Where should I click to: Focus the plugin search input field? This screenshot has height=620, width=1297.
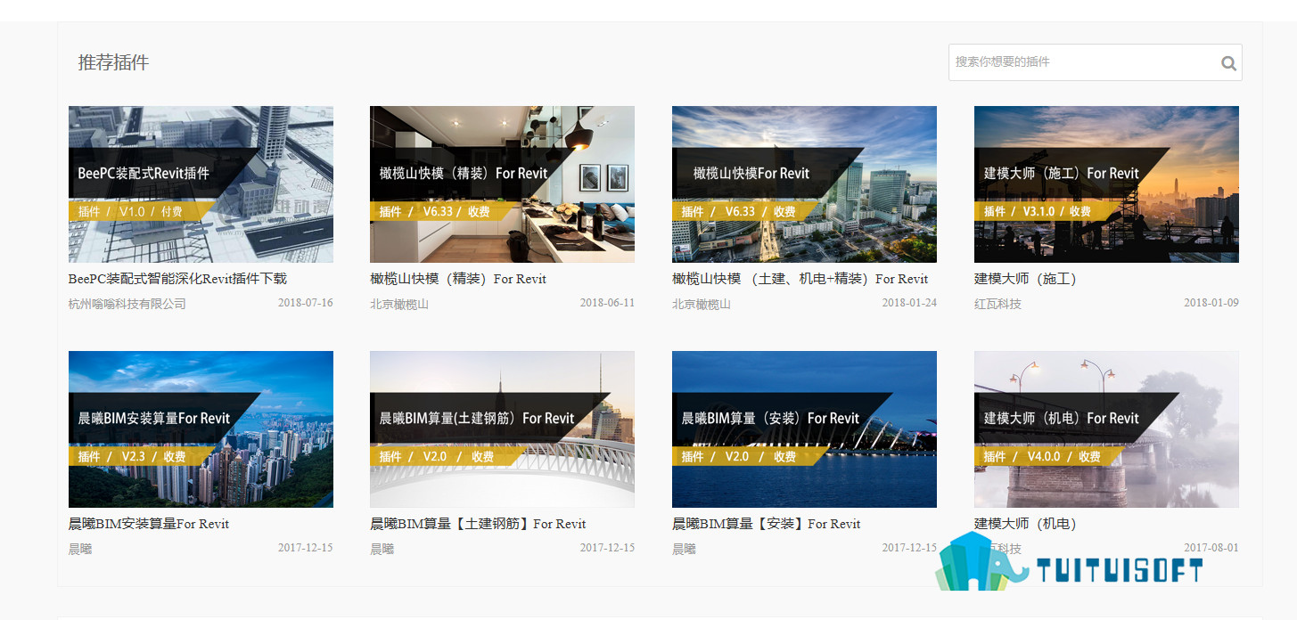point(1095,62)
